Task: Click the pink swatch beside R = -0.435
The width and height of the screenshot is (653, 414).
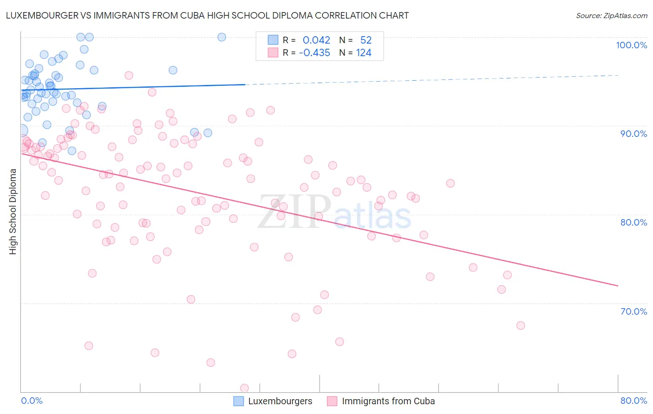Action: [x=273, y=52]
